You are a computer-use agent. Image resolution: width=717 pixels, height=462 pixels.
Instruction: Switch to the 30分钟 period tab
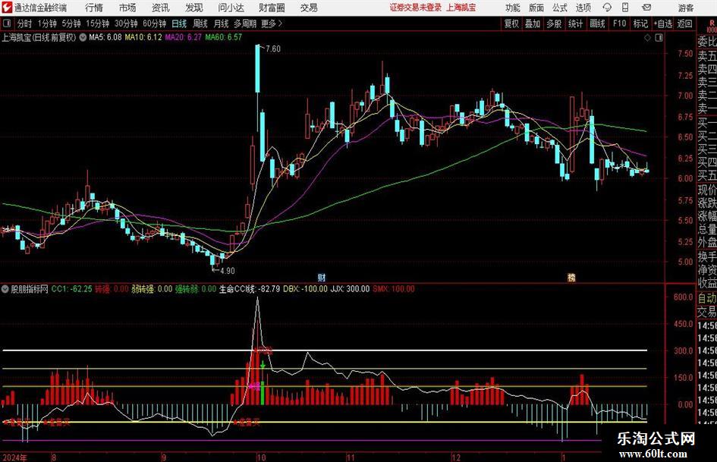click(126, 24)
